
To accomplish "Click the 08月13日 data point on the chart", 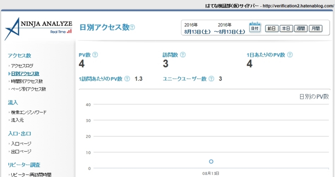I will [211, 161].
